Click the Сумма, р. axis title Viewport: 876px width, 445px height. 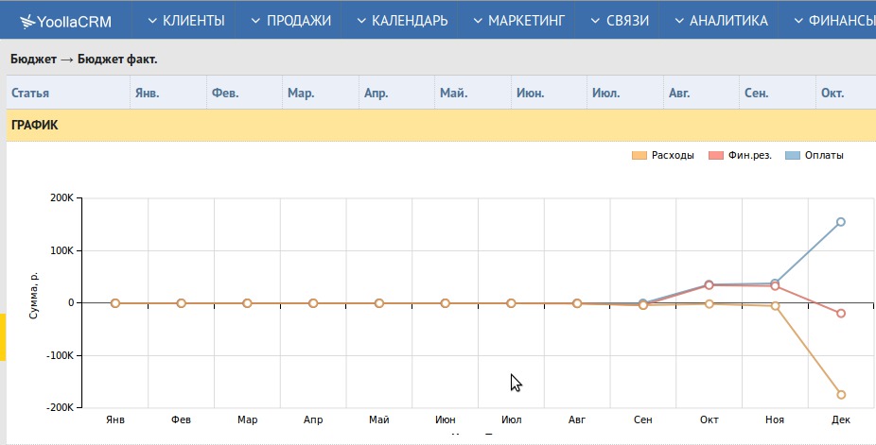34,296
